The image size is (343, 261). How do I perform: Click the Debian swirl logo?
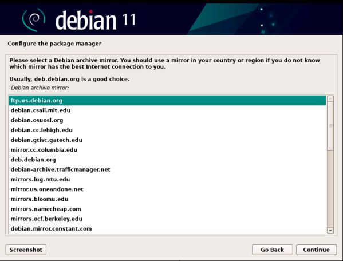(34, 19)
